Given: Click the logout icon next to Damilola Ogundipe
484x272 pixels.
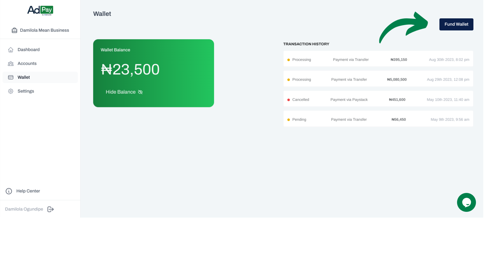Looking at the screenshot, I should click(50, 209).
